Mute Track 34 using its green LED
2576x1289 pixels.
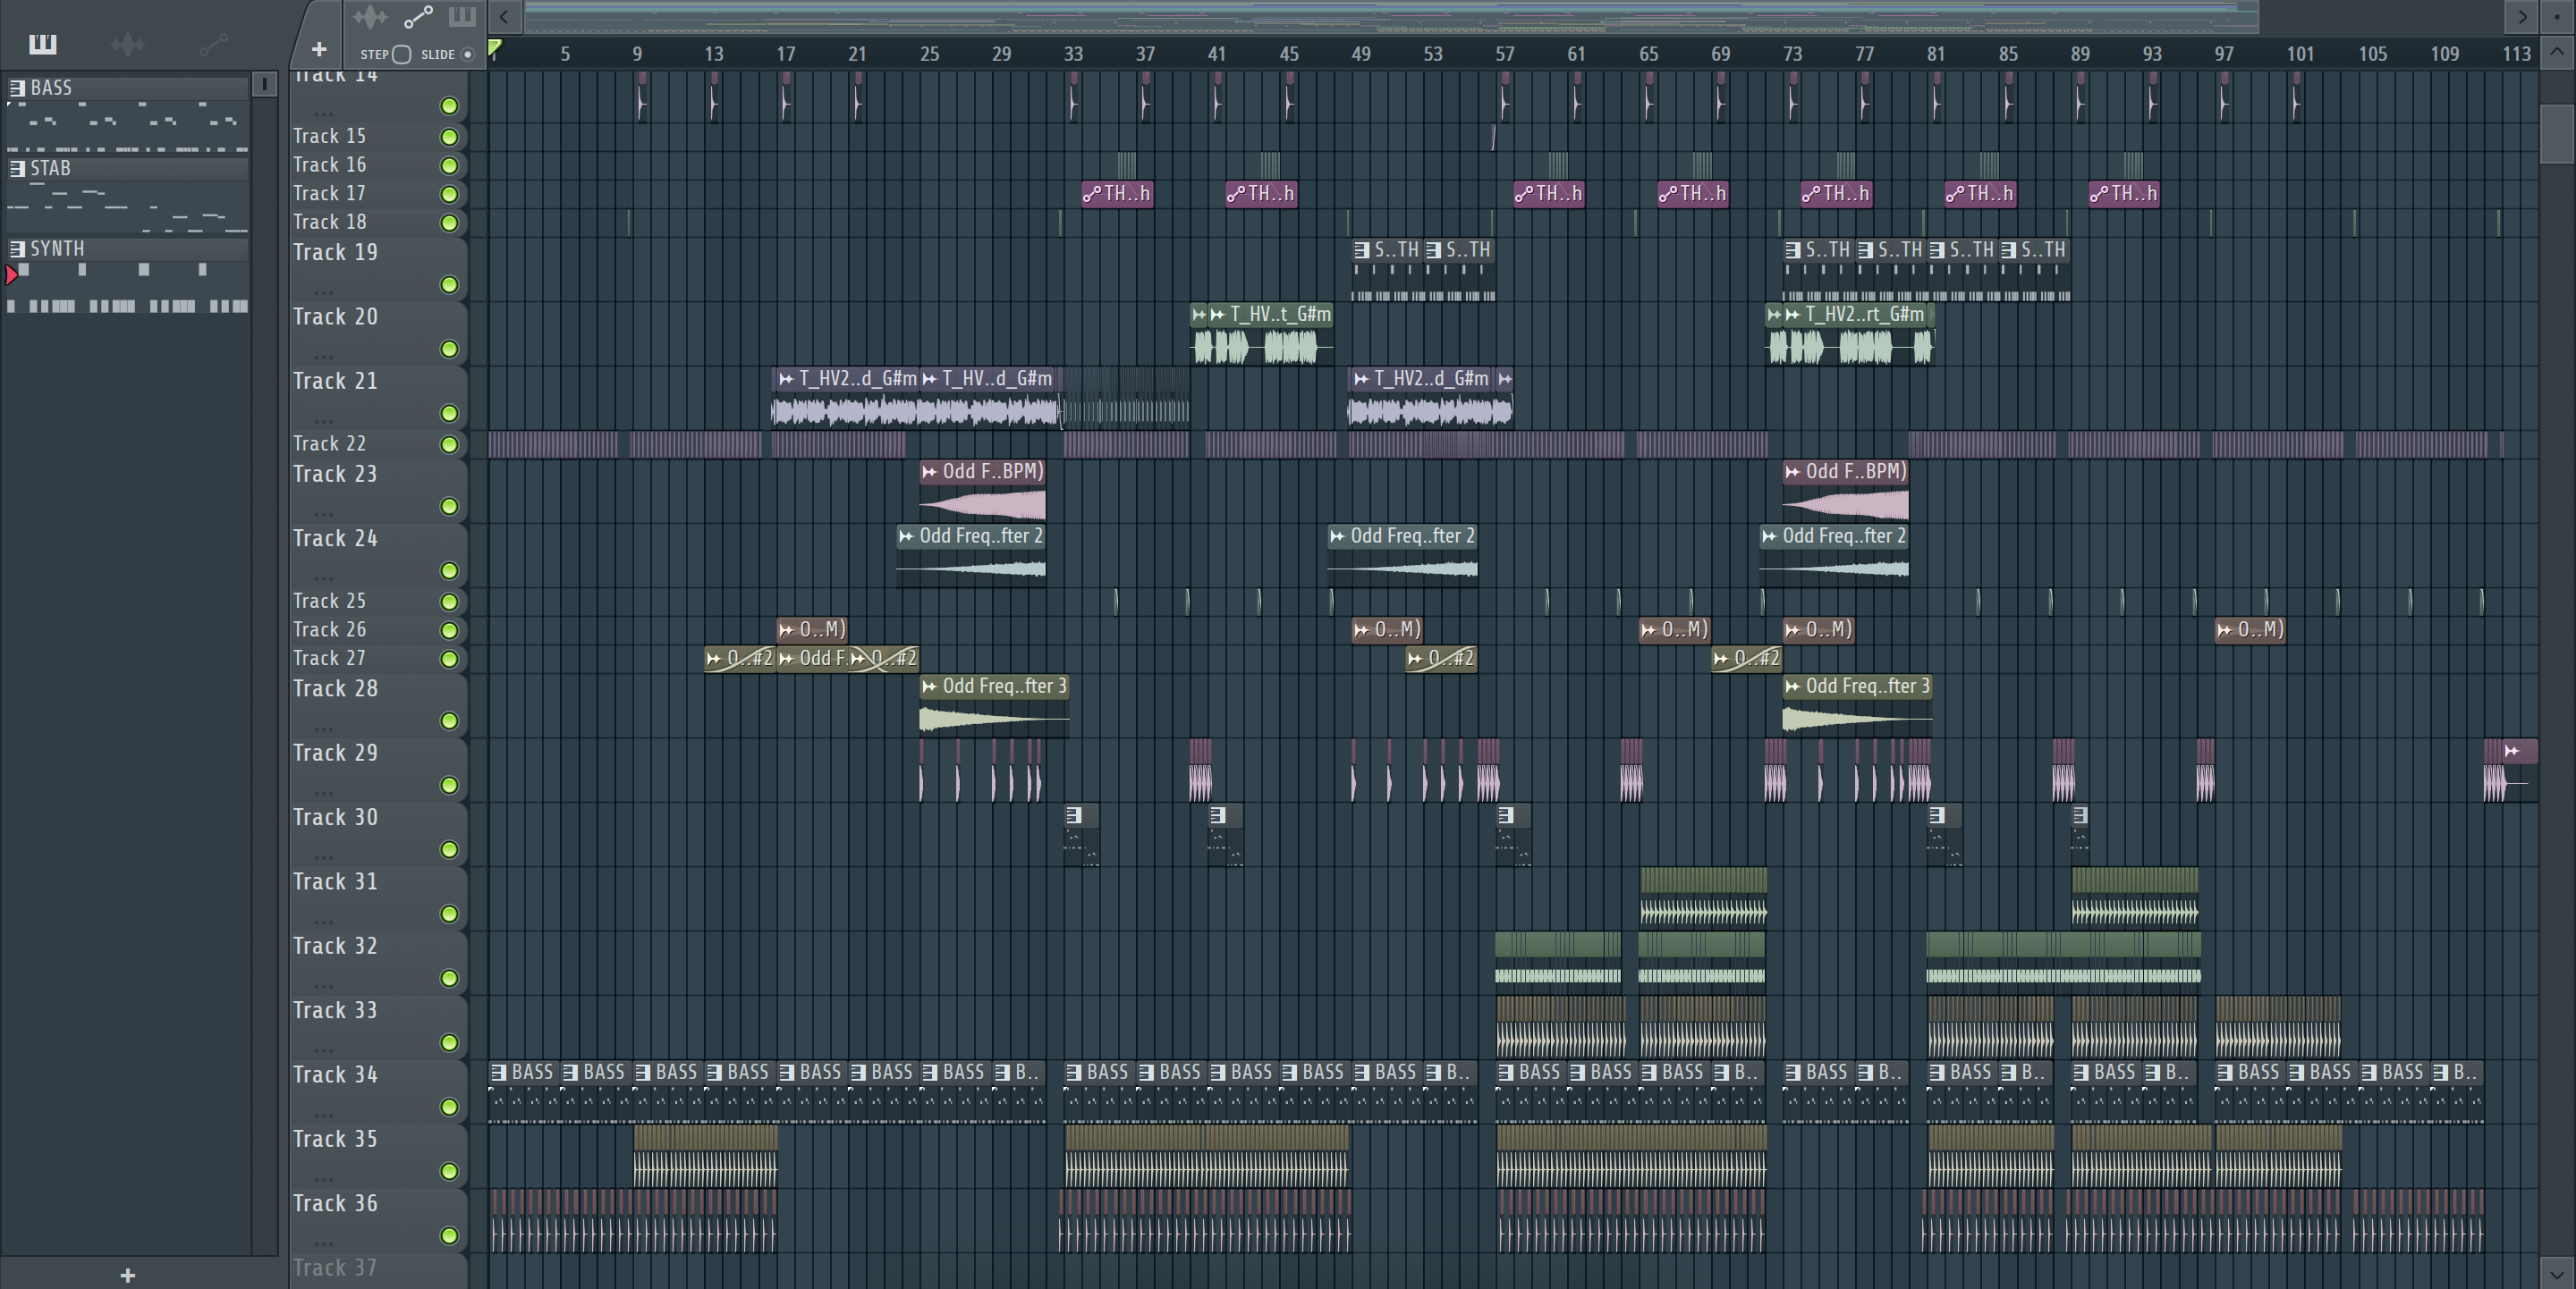(449, 1108)
